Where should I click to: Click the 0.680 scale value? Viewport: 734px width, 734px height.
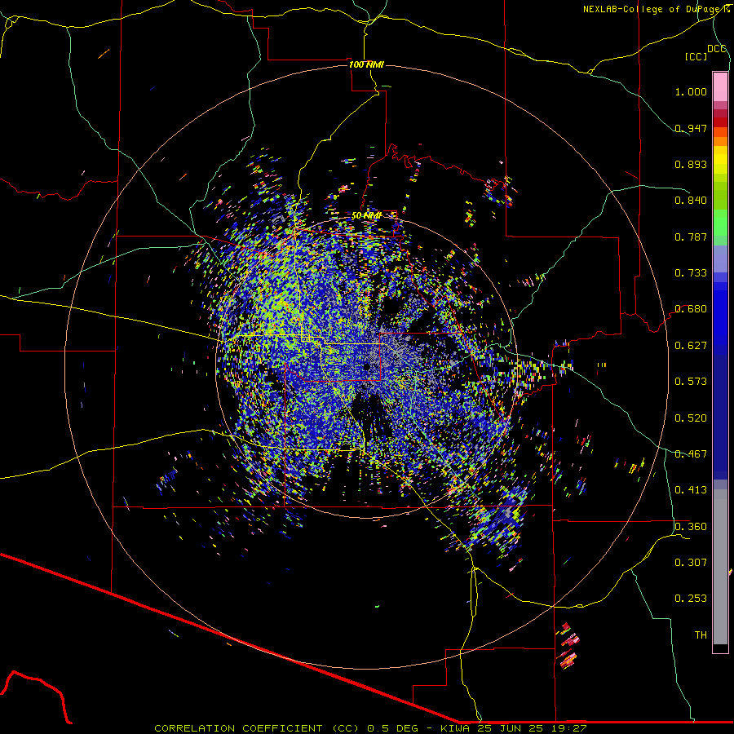(691, 309)
